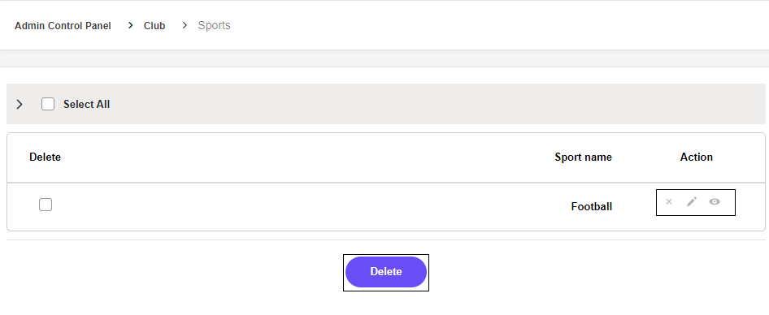Viewport: 769px width, 315px height.
Task: Expand the chevron beside Select All
Action: (20, 105)
